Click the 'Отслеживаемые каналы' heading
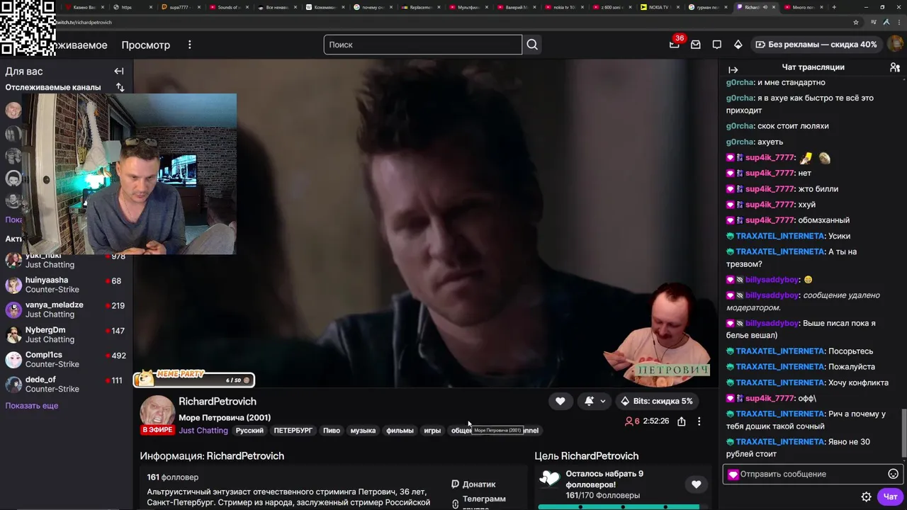 (x=53, y=88)
